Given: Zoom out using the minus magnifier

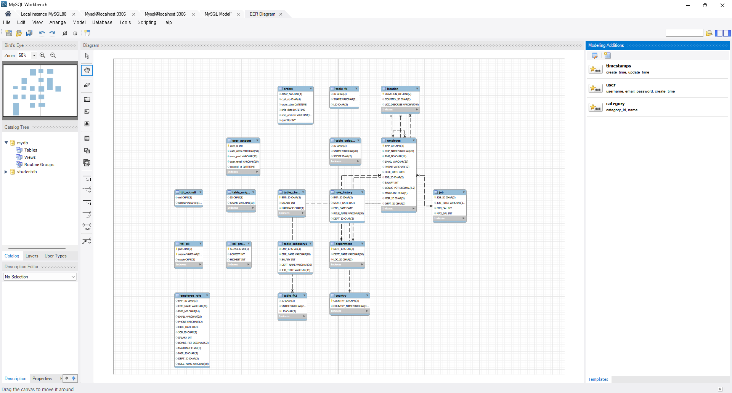Looking at the screenshot, I should 53,55.
